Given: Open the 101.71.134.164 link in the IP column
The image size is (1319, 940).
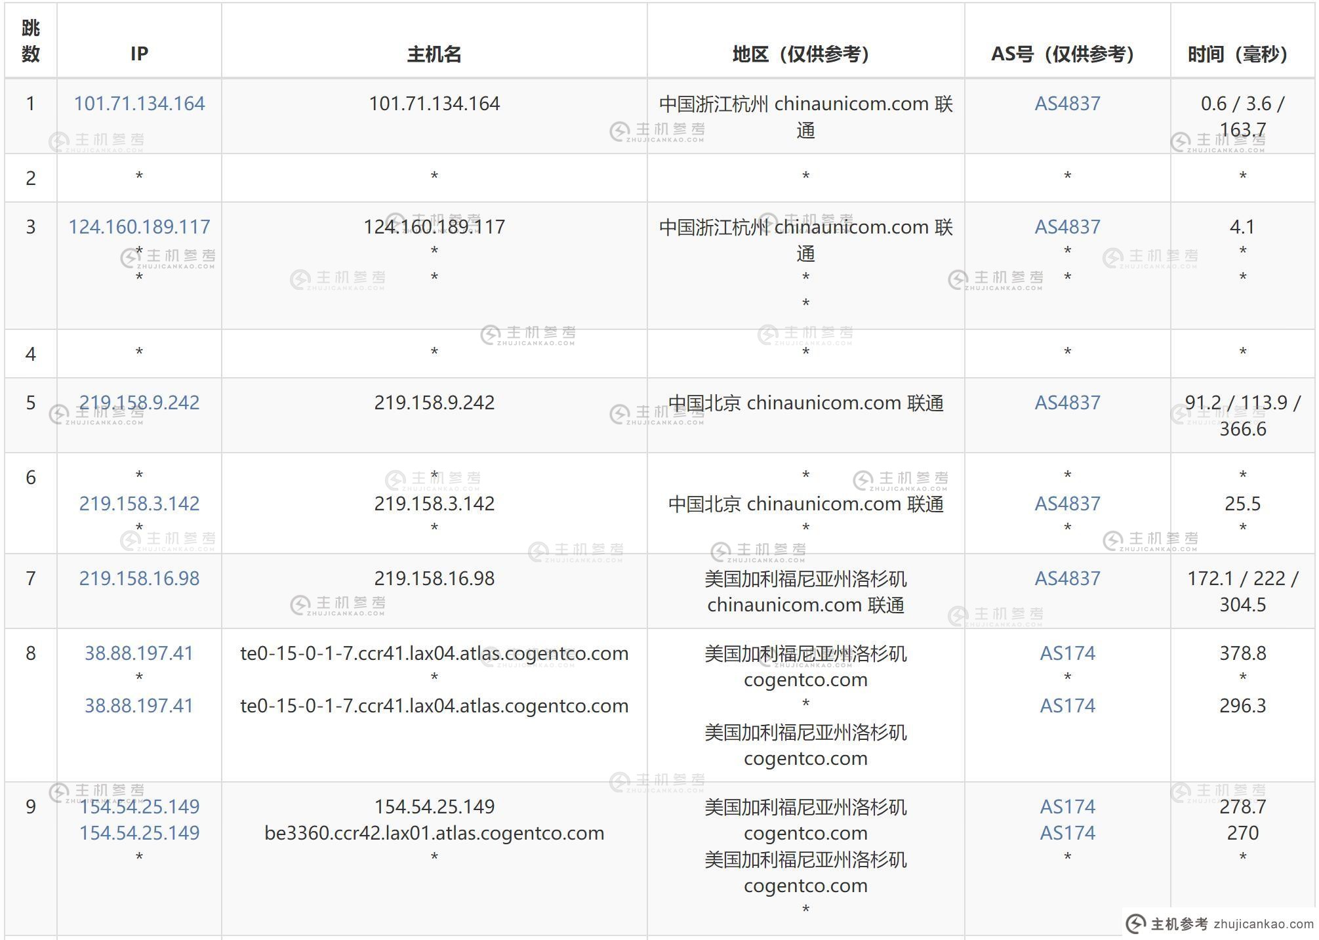Looking at the screenshot, I should tap(139, 104).
